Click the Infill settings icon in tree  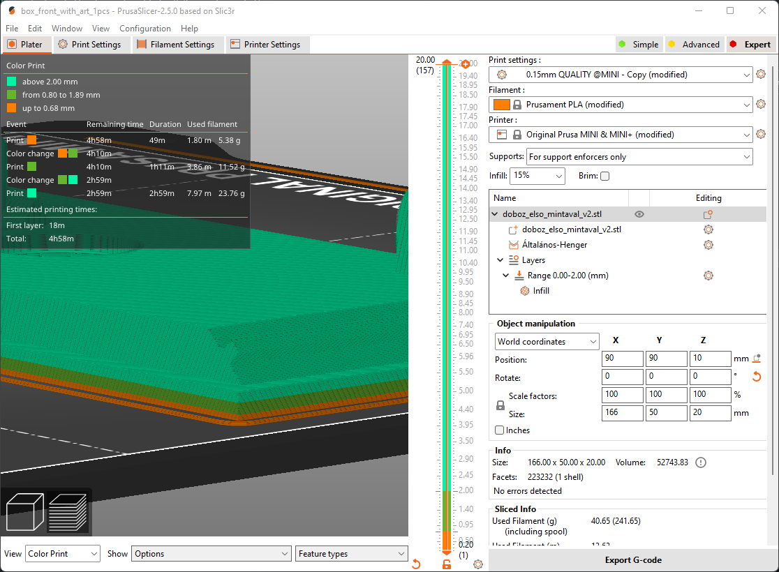[x=525, y=291]
